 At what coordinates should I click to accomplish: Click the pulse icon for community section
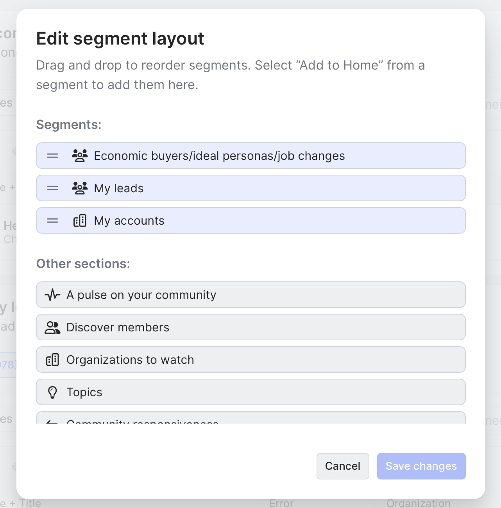pyautogui.click(x=52, y=295)
